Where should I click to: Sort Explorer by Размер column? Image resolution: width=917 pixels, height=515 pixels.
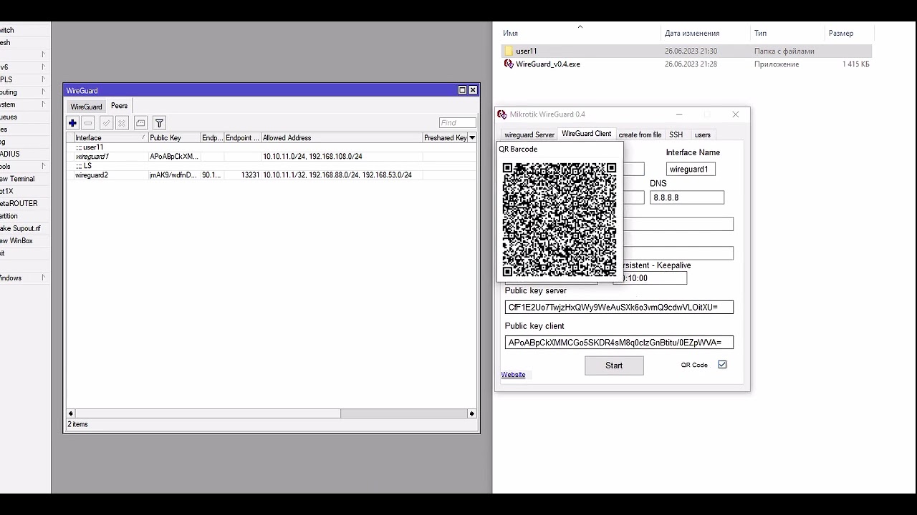tap(849, 34)
